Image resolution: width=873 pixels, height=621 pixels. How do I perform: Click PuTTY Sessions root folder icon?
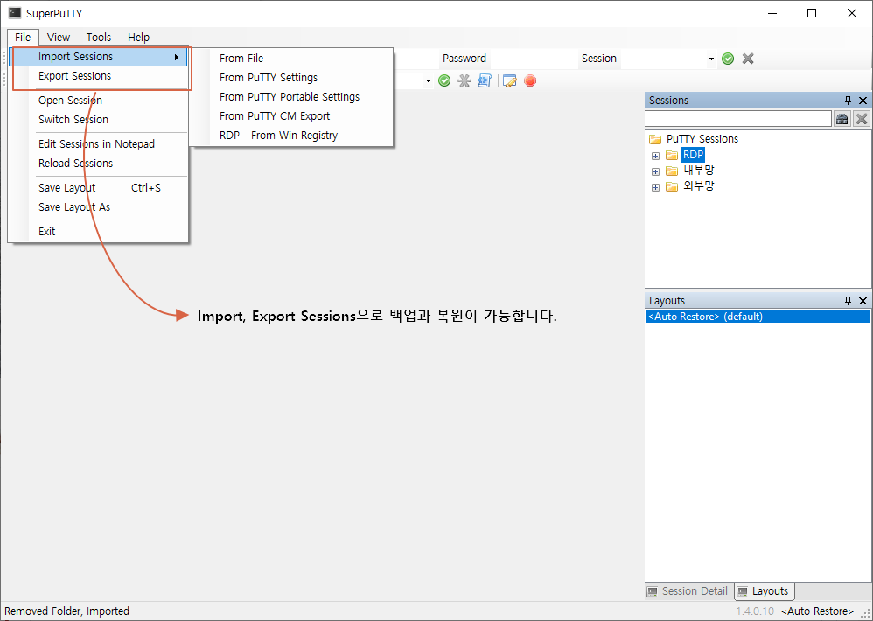pyautogui.click(x=654, y=139)
